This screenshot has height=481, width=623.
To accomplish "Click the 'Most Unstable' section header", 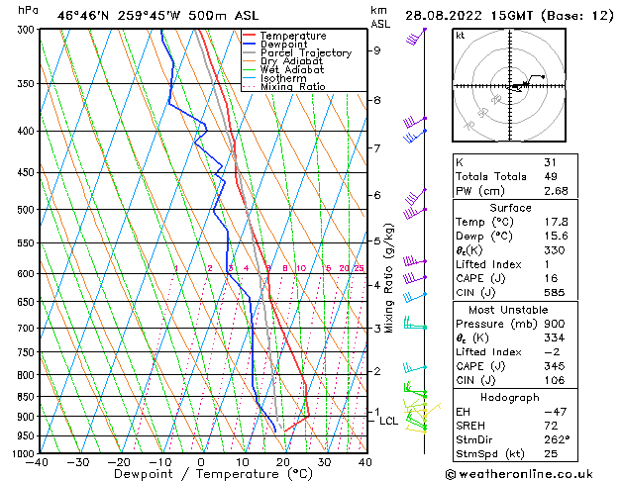I will [508, 310].
